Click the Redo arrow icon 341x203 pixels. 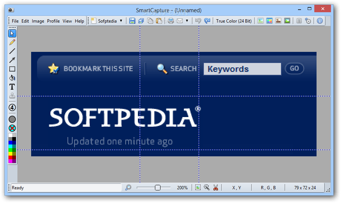pyautogui.click(x=207, y=21)
